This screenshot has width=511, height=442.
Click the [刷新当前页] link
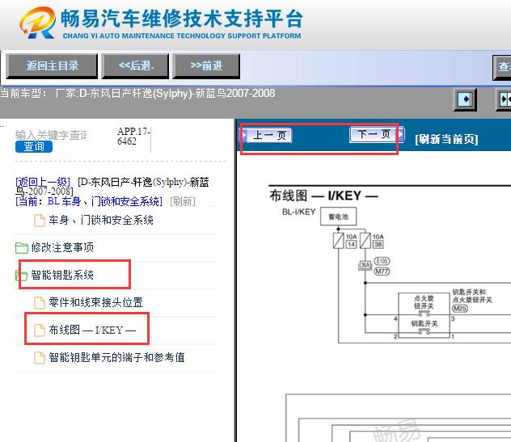click(x=446, y=140)
